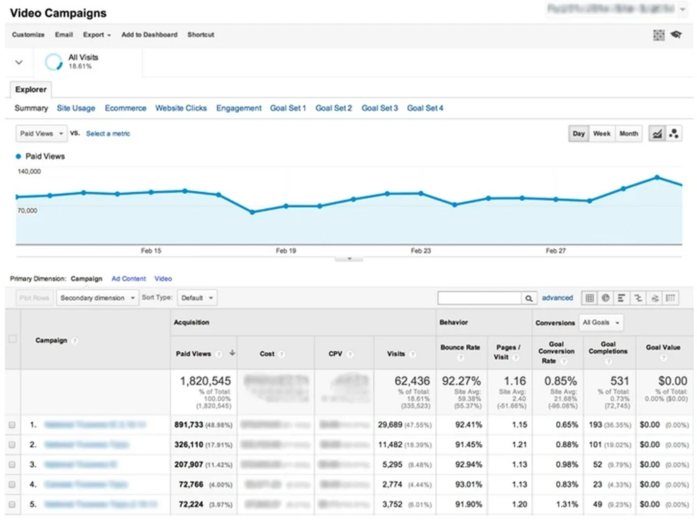
Task: Open the row 1 blurred campaign link
Action: [95, 425]
